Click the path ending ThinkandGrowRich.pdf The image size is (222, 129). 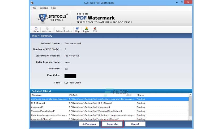coord(95,111)
